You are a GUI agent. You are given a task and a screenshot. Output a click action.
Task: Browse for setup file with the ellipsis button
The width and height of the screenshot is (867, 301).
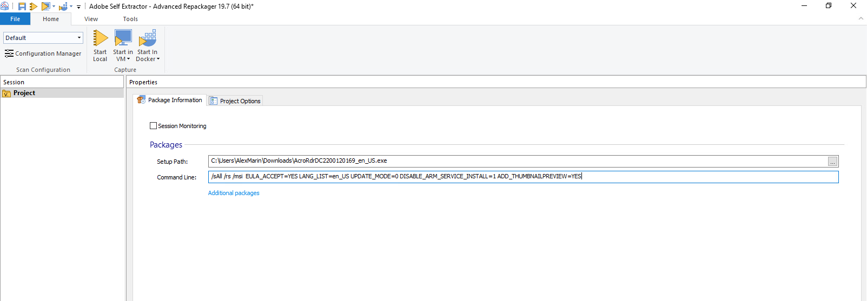(x=833, y=162)
